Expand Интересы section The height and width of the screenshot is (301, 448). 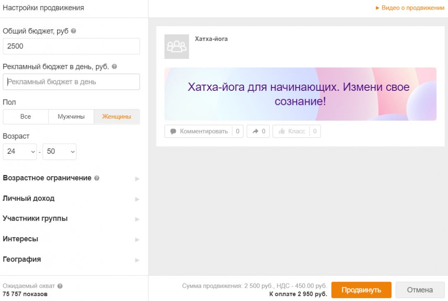pyautogui.click(x=71, y=239)
